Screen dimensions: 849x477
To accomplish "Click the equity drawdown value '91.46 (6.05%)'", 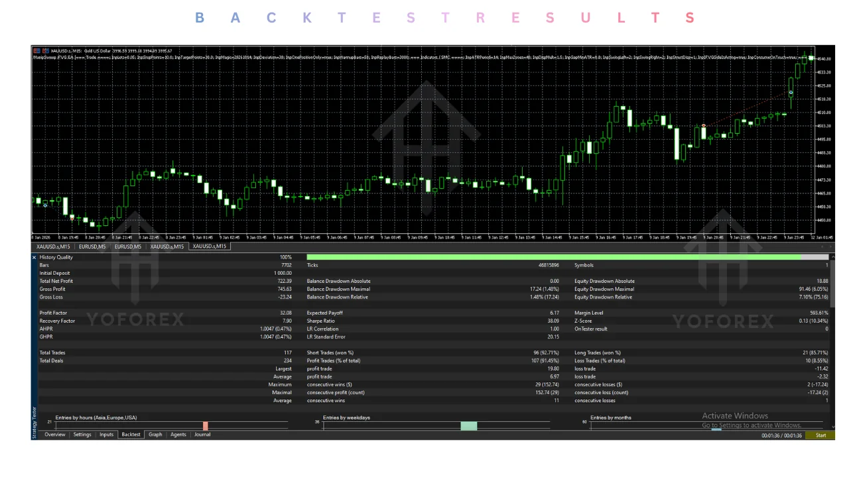I will (x=813, y=289).
